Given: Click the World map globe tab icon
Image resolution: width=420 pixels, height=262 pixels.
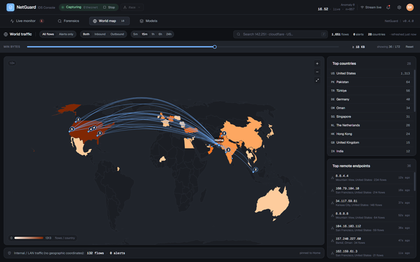Looking at the screenshot, I should coord(95,21).
